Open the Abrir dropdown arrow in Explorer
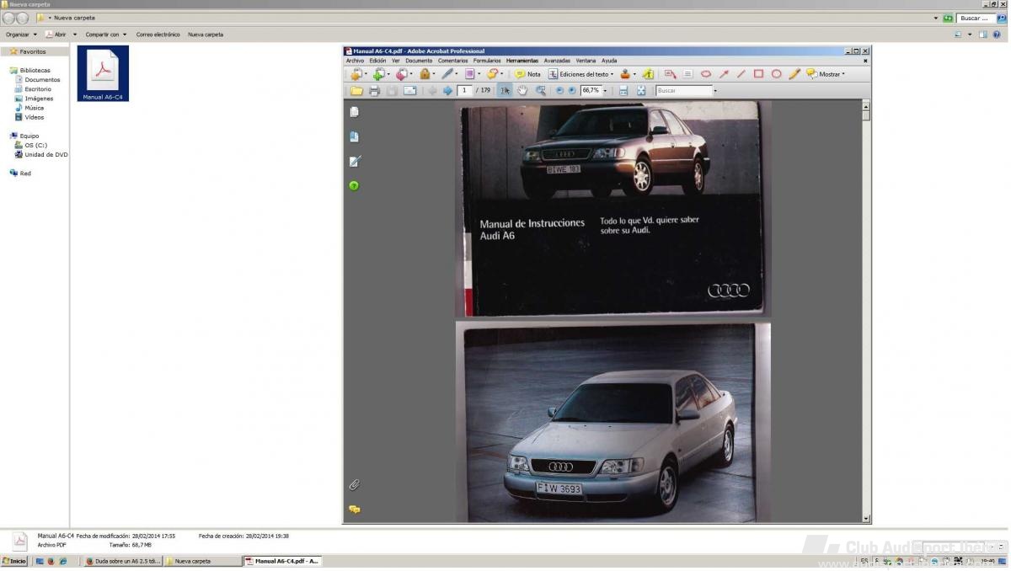Screen dimensions: 1011x571 [74, 35]
